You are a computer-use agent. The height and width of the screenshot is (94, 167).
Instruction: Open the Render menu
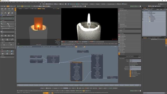(x=32, y=2)
